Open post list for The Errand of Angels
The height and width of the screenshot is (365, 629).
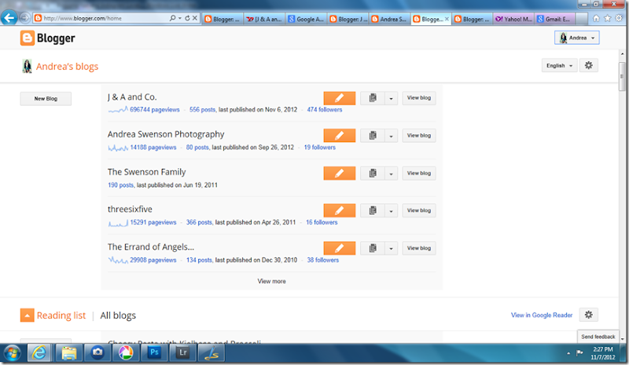pos(372,248)
